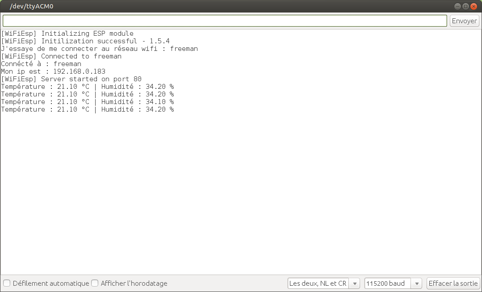Maximize the serial monitor window
This screenshot has width=482, height=292.
point(465,6)
